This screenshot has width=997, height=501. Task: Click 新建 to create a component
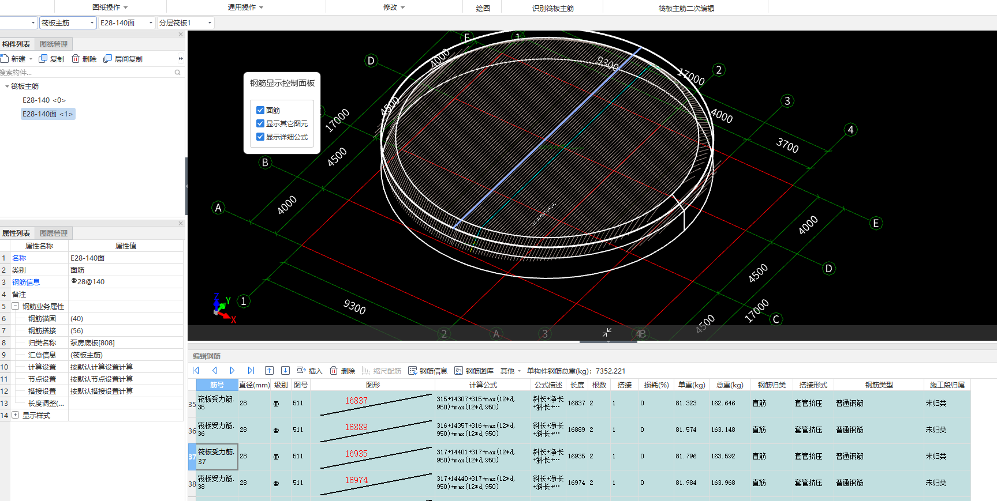(14, 59)
